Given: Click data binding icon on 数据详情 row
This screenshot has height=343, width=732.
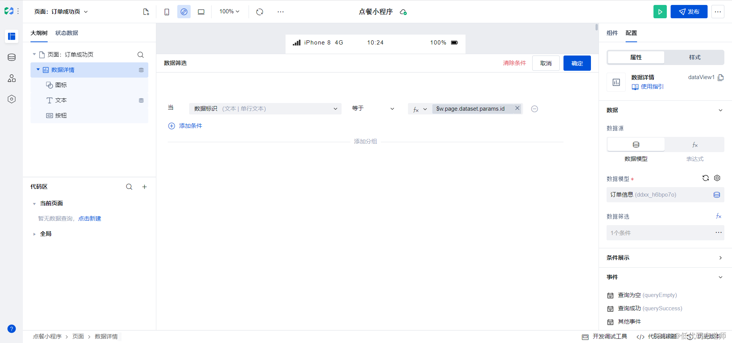Looking at the screenshot, I should pos(141,70).
